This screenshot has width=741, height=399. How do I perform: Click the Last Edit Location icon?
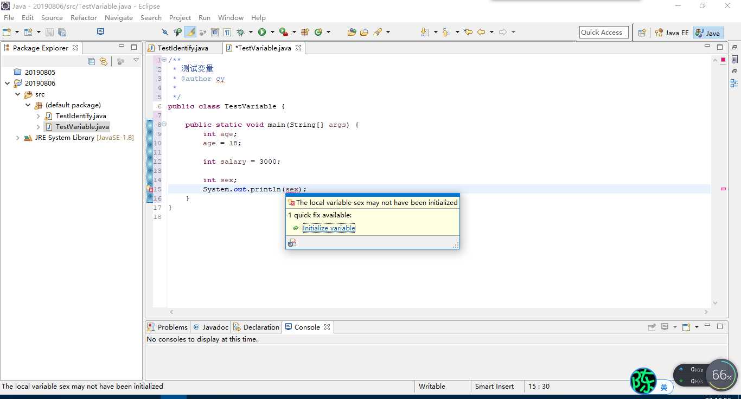coord(468,33)
